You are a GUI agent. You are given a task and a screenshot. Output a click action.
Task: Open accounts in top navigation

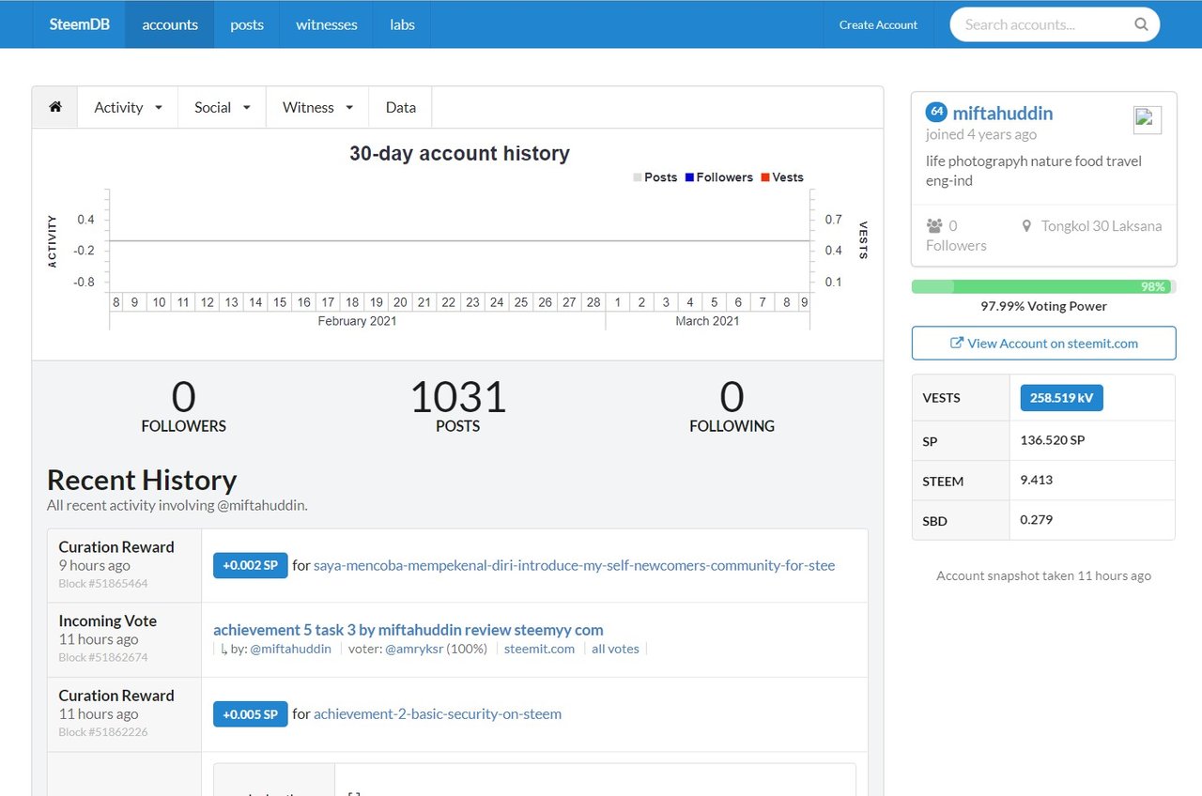(x=170, y=24)
